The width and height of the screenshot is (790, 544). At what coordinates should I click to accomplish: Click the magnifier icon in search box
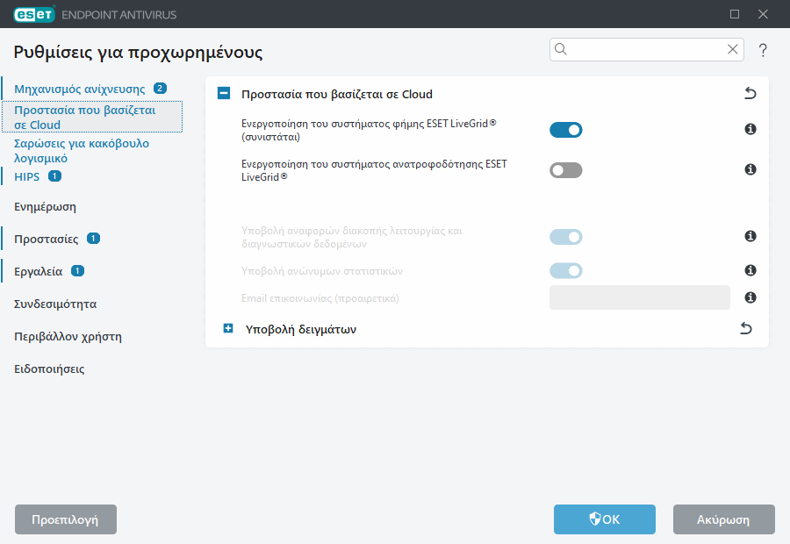pyautogui.click(x=561, y=49)
